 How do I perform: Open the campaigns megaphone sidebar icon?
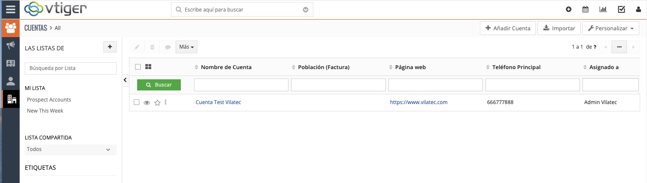pyautogui.click(x=11, y=45)
